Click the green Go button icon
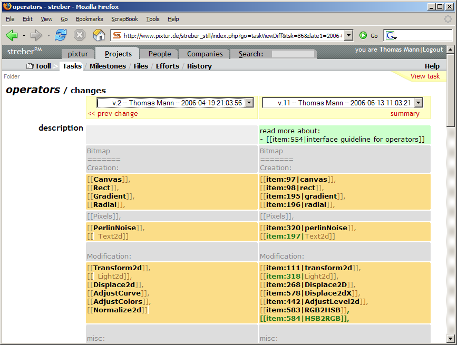The image size is (457, 345). point(363,35)
